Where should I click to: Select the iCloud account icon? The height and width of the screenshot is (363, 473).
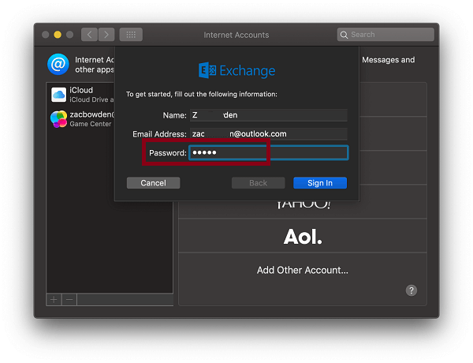[58, 95]
